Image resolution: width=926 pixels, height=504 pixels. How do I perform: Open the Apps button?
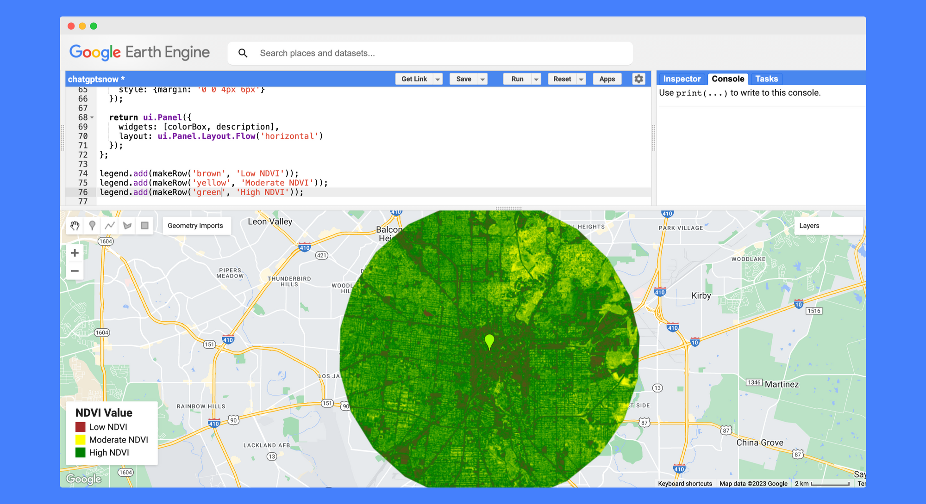point(607,79)
